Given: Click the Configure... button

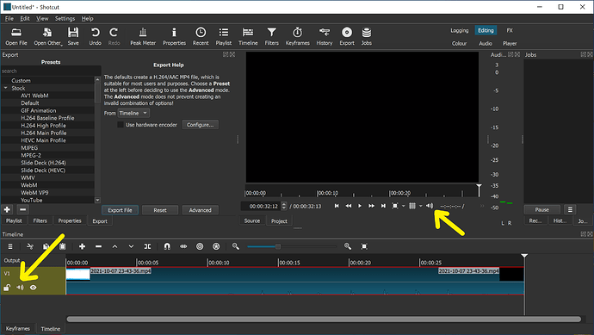Looking at the screenshot, I should [x=200, y=125].
